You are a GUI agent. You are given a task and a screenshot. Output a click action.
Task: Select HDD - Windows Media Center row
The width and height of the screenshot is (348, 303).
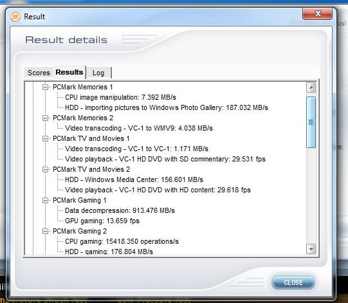coord(134,179)
